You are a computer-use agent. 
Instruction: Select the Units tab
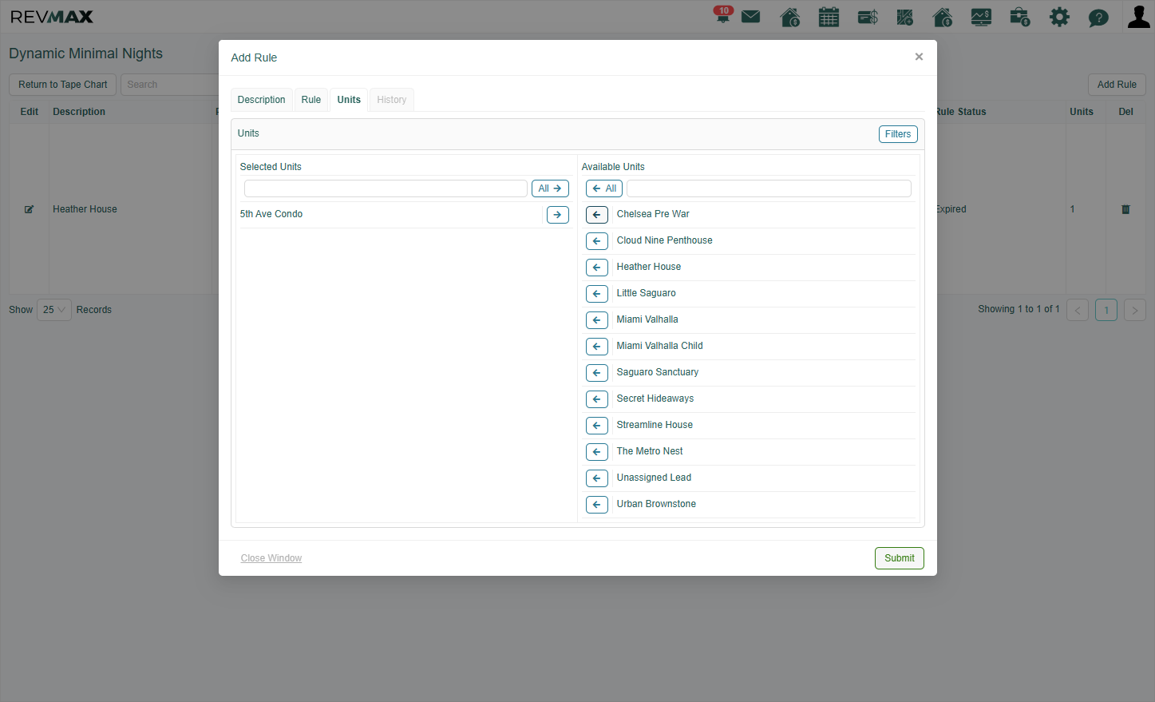pos(349,100)
